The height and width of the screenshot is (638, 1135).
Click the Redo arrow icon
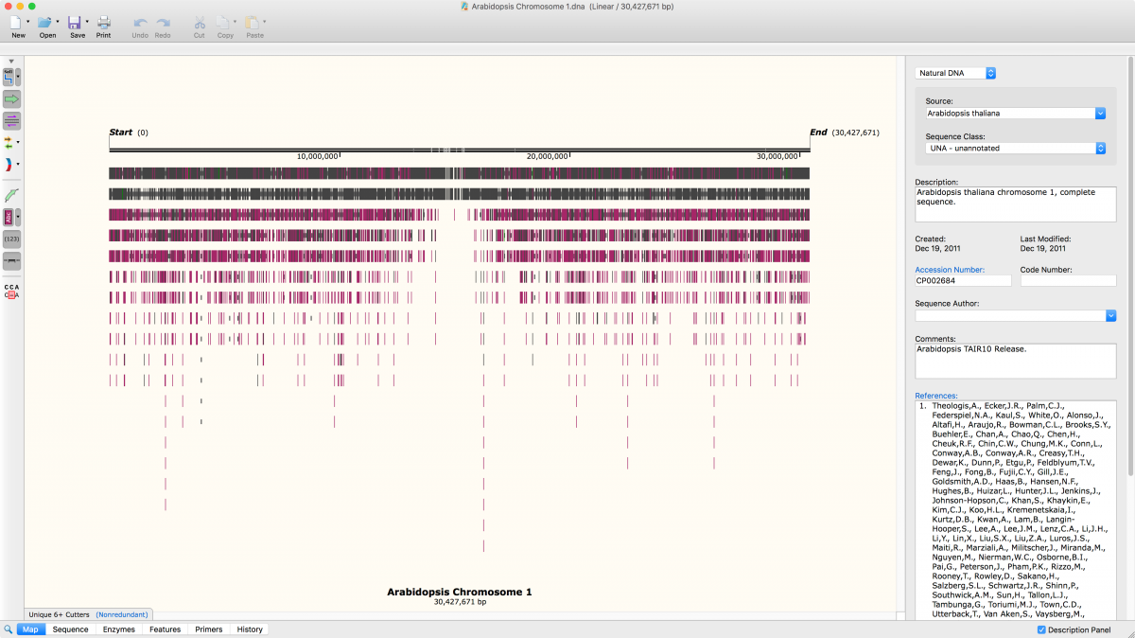[163, 22]
